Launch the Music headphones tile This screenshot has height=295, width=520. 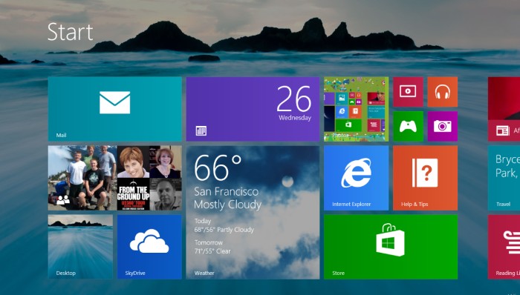click(443, 92)
